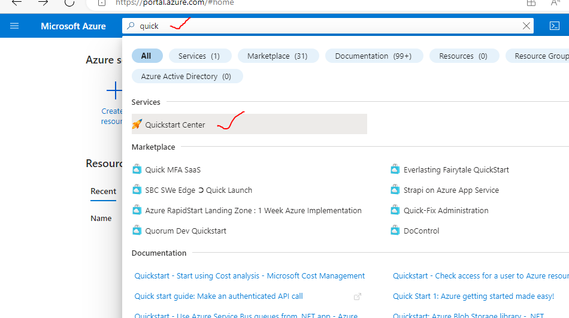This screenshot has height=318, width=569.
Task: Clear the search box text
Action: [526, 26]
